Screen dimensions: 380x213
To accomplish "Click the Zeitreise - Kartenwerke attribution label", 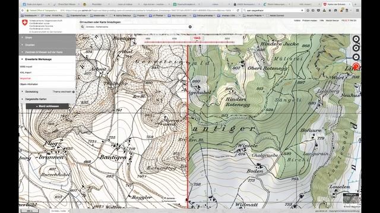I will point(170,200).
